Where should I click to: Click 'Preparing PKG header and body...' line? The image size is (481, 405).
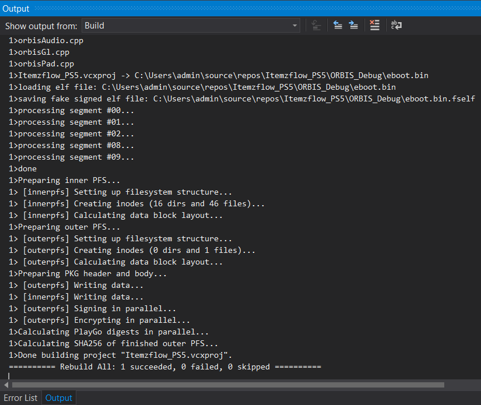[x=87, y=273]
